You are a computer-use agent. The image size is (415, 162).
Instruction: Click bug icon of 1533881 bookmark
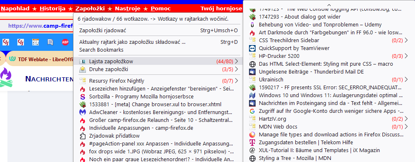pyautogui.click(x=83, y=104)
